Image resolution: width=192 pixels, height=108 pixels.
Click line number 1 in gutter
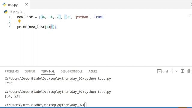(10, 17)
